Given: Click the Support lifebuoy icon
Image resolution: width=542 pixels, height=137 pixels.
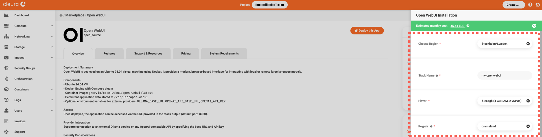Looking at the screenshot, I should click(x=6, y=132).
